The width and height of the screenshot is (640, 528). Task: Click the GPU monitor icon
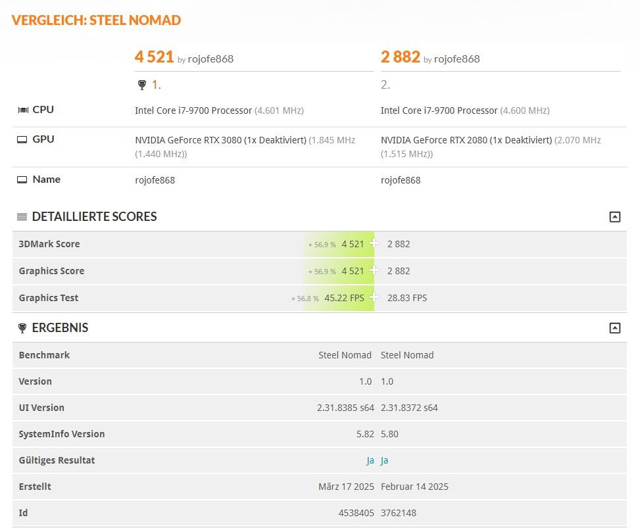pos(22,139)
